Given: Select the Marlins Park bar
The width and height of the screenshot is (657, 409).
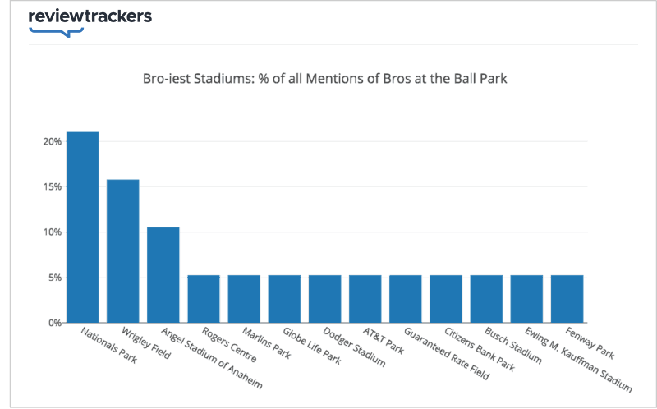Looking at the screenshot, I should coord(244,299).
